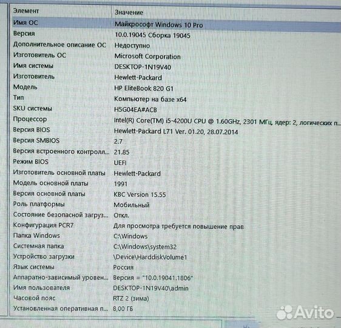
Task: Click value '10.0.19045 Сборка 19045'
Action: pos(152,35)
